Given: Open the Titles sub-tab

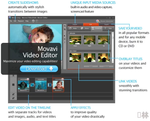Looking at the screenshot, I should point(108,28).
